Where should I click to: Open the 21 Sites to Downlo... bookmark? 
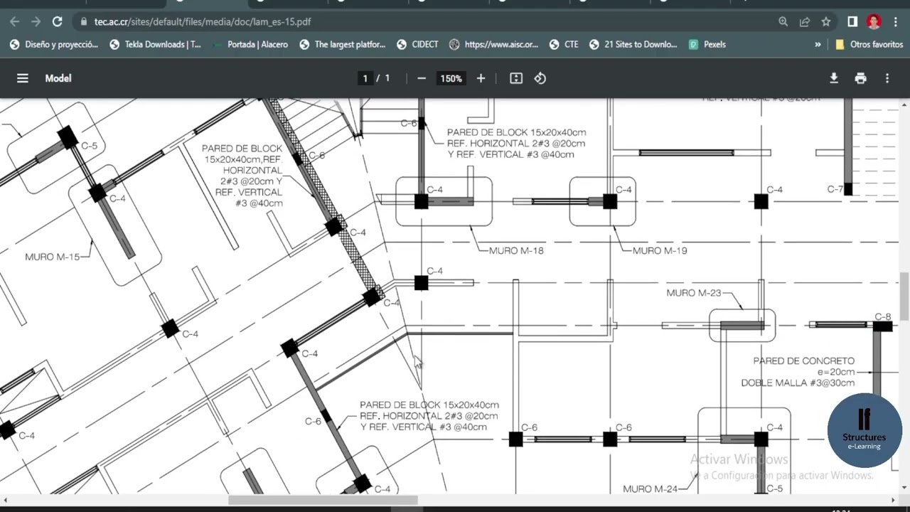click(x=633, y=44)
